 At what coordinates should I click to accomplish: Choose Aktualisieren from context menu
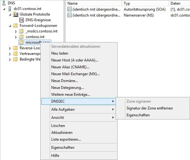(x=79, y=133)
